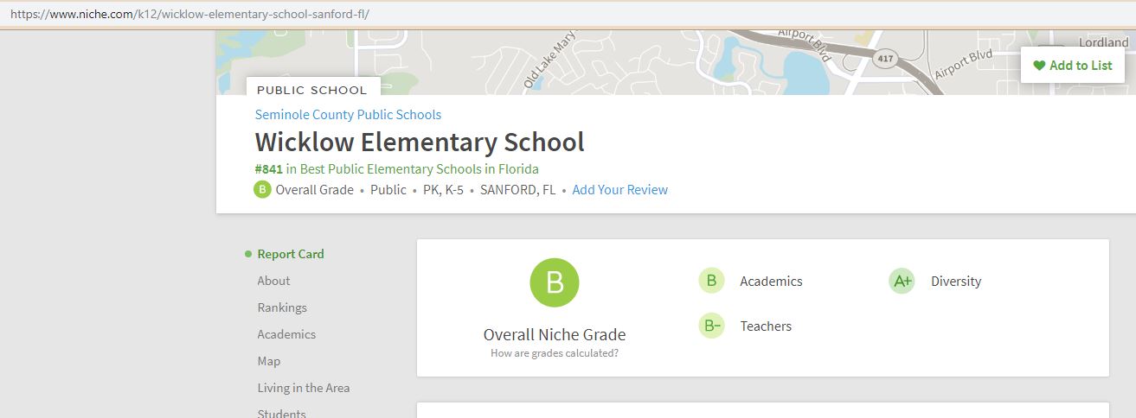The width and height of the screenshot is (1136, 418).
Task: Open Map section from sidebar
Action: click(x=269, y=361)
